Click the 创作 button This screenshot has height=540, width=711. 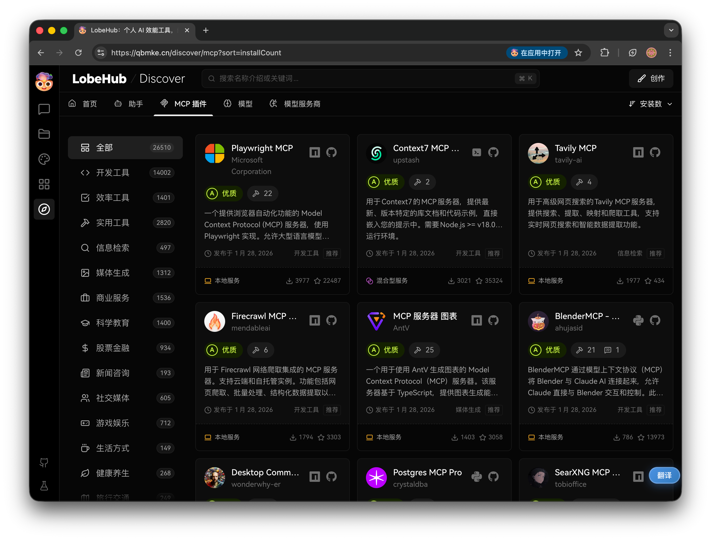(651, 79)
